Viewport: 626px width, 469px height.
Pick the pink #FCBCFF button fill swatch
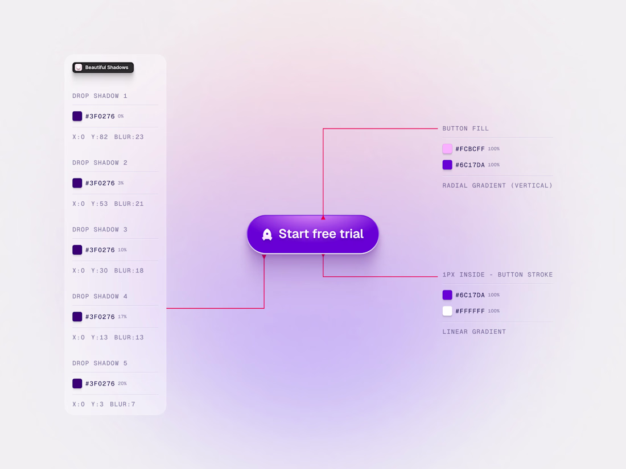447,149
